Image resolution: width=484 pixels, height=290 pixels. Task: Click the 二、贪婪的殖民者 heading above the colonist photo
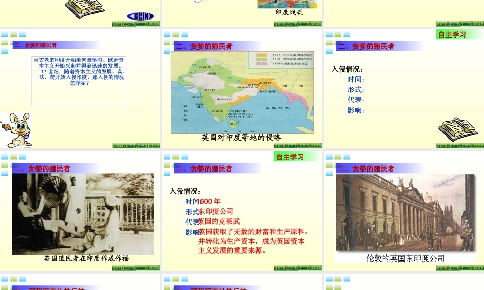click(42, 169)
